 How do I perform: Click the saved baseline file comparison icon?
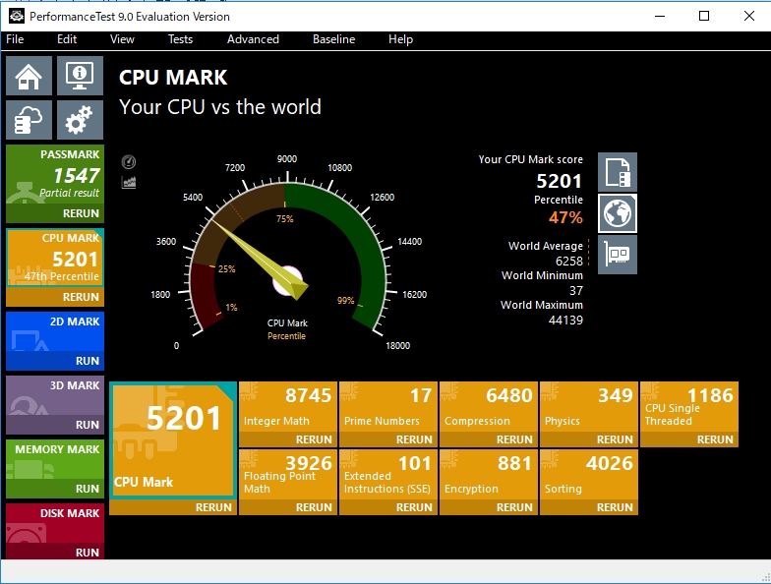(618, 172)
